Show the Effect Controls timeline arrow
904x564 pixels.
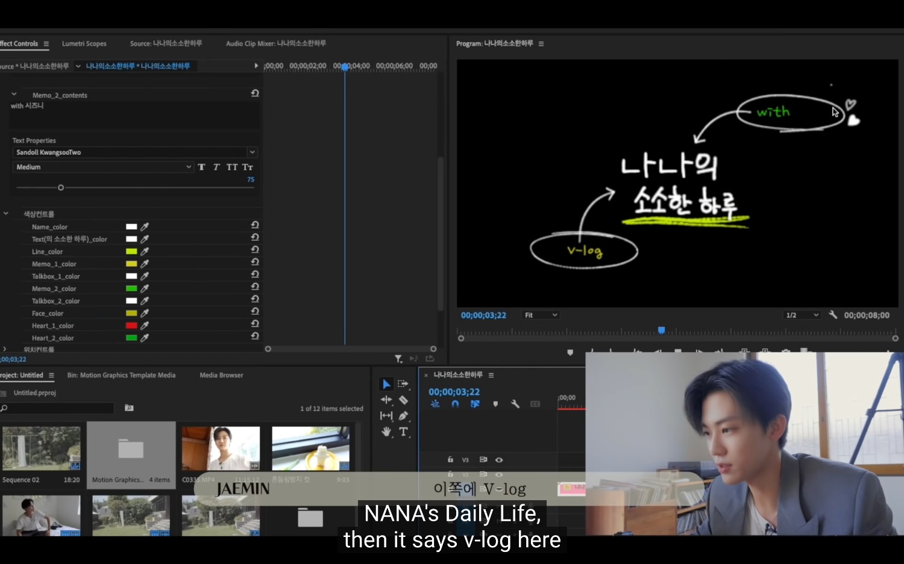pos(256,66)
